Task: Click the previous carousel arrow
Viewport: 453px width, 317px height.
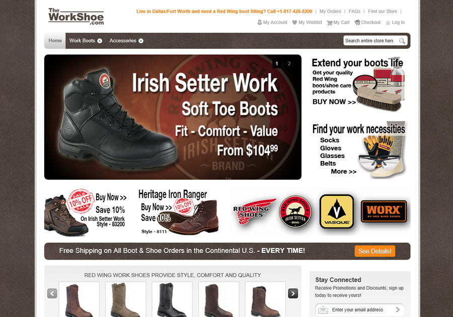Action: [52, 293]
